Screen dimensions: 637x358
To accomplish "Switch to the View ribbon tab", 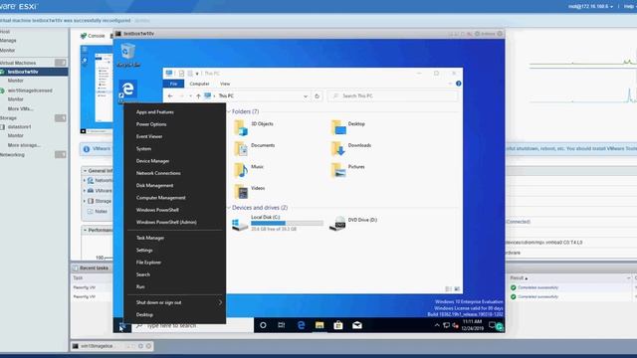I will (x=225, y=84).
